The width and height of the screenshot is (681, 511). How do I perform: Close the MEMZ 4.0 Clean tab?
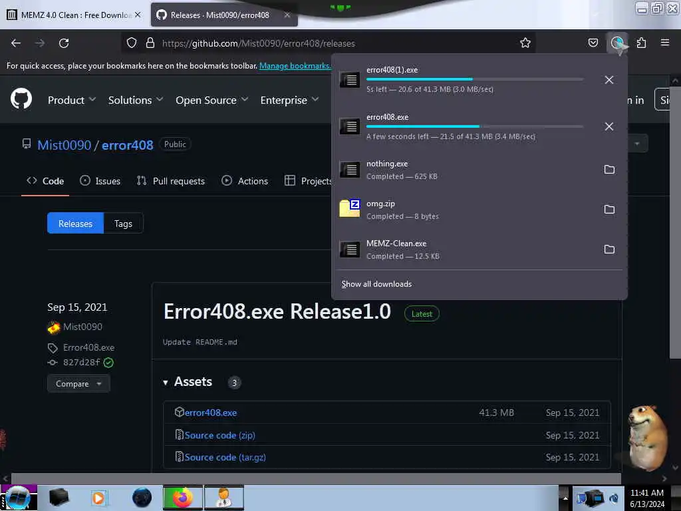click(138, 15)
